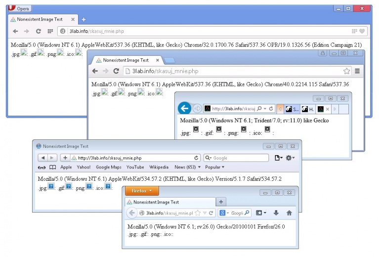Click Internet Explorer's blue back button
The image size is (379, 257).
point(184,108)
